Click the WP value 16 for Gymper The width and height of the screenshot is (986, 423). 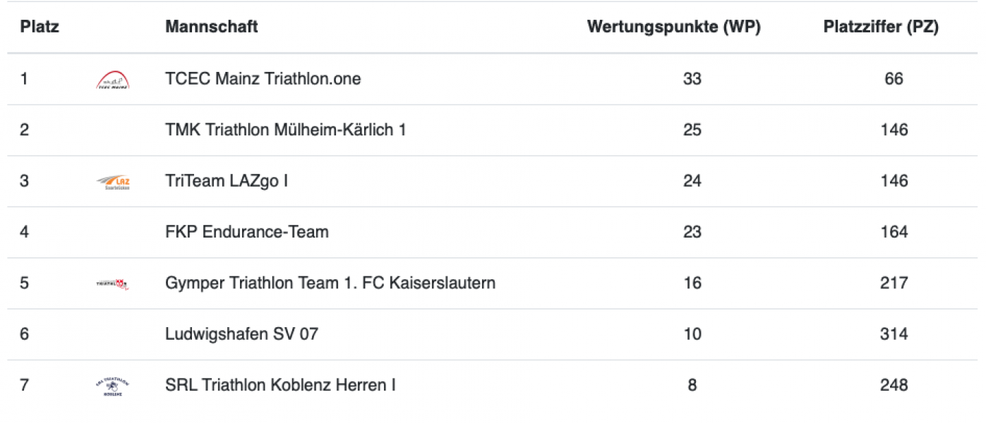[x=692, y=283]
